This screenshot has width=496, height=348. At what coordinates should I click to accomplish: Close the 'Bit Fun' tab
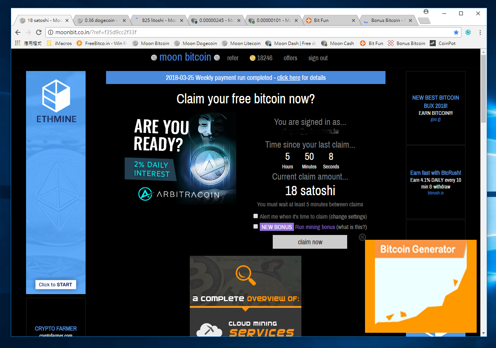coord(353,20)
